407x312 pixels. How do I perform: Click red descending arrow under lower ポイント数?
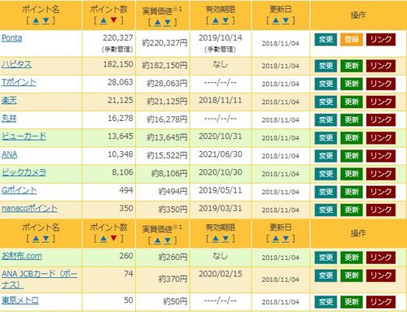(x=114, y=238)
